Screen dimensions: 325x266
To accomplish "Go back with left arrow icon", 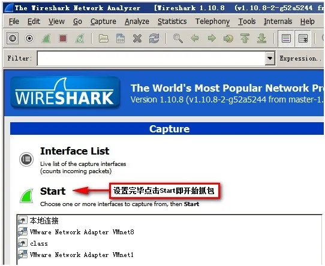I will [195, 38].
